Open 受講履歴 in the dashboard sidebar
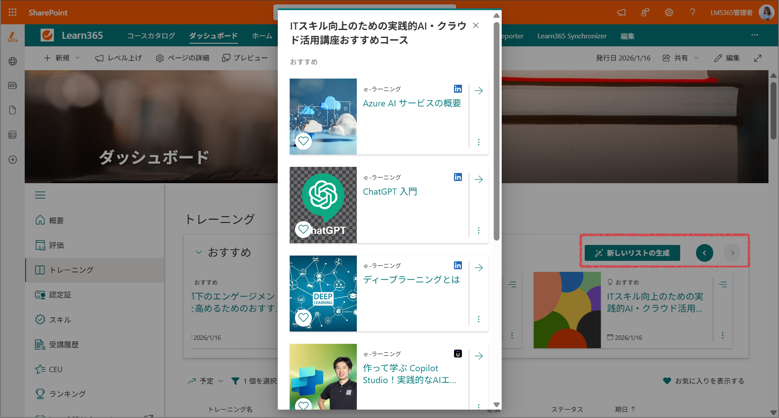 [95, 345]
